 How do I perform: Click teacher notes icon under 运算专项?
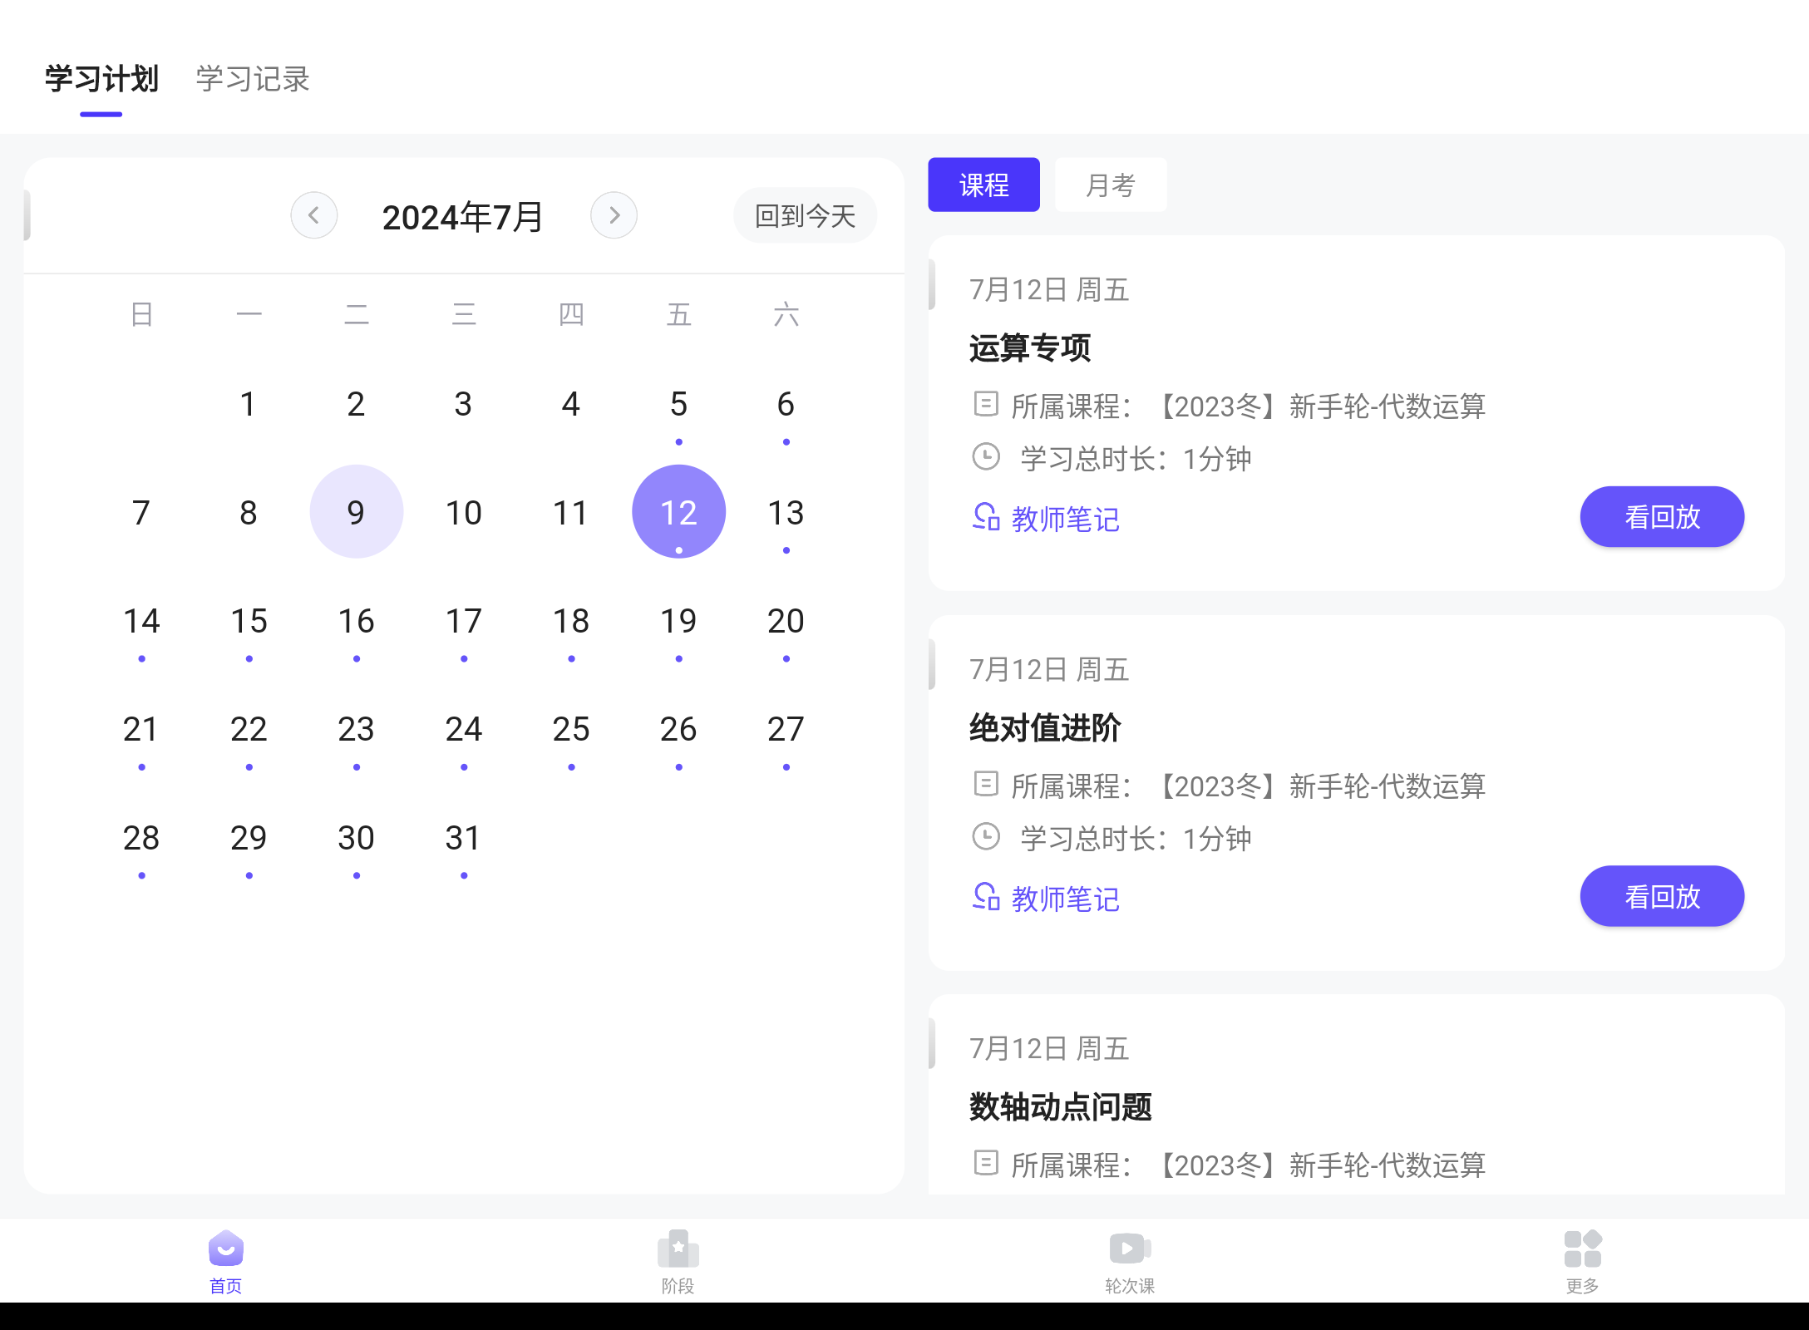[x=986, y=517]
